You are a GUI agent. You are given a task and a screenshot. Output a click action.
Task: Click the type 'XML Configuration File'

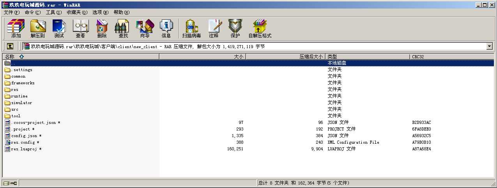pos(353,143)
